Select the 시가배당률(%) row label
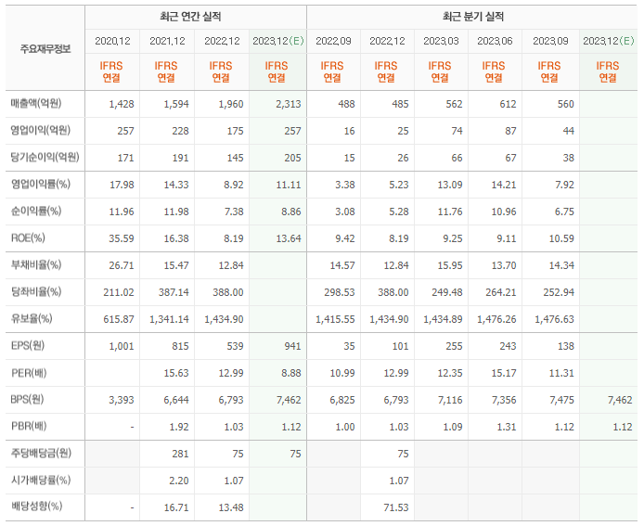This screenshot has height=526, width=644. tap(41, 481)
